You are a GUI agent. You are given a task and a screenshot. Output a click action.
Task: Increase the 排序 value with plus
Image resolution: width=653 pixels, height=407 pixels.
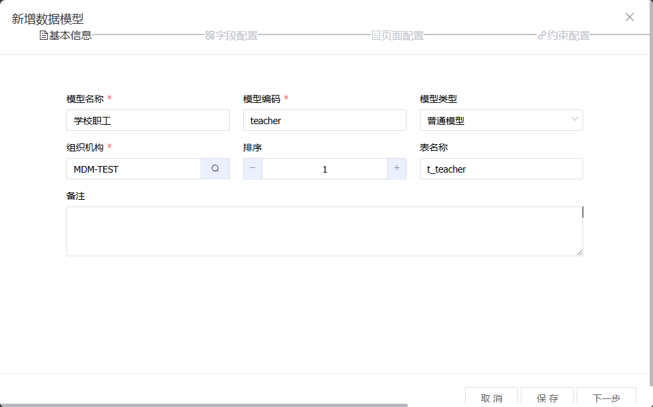pos(397,169)
